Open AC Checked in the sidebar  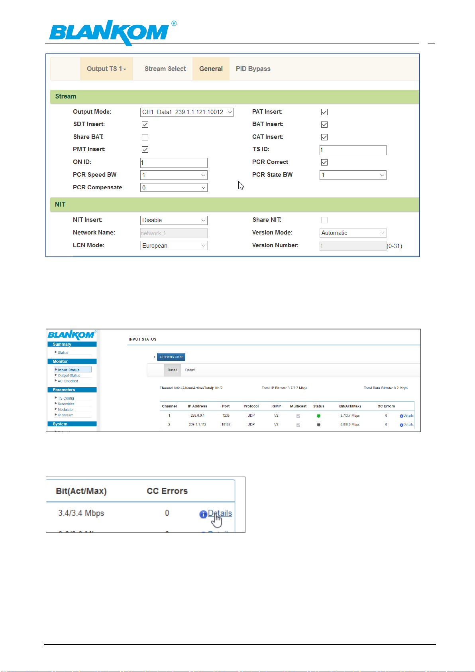[68, 381]
